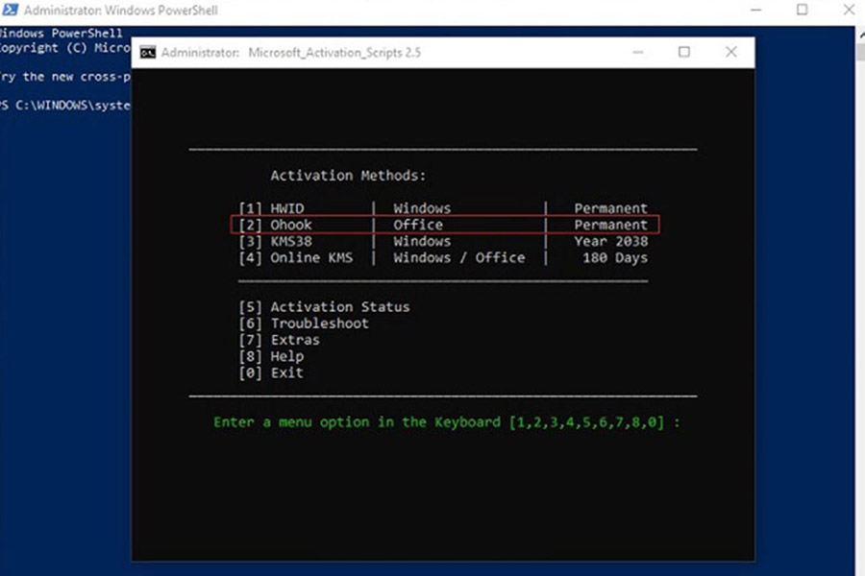Select the '[2] Ohook' option text
This screenshot has height=576, width=865.
275,225
